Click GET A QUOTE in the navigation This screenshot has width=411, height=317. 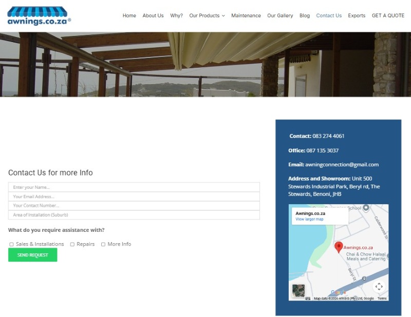(388, 15)
